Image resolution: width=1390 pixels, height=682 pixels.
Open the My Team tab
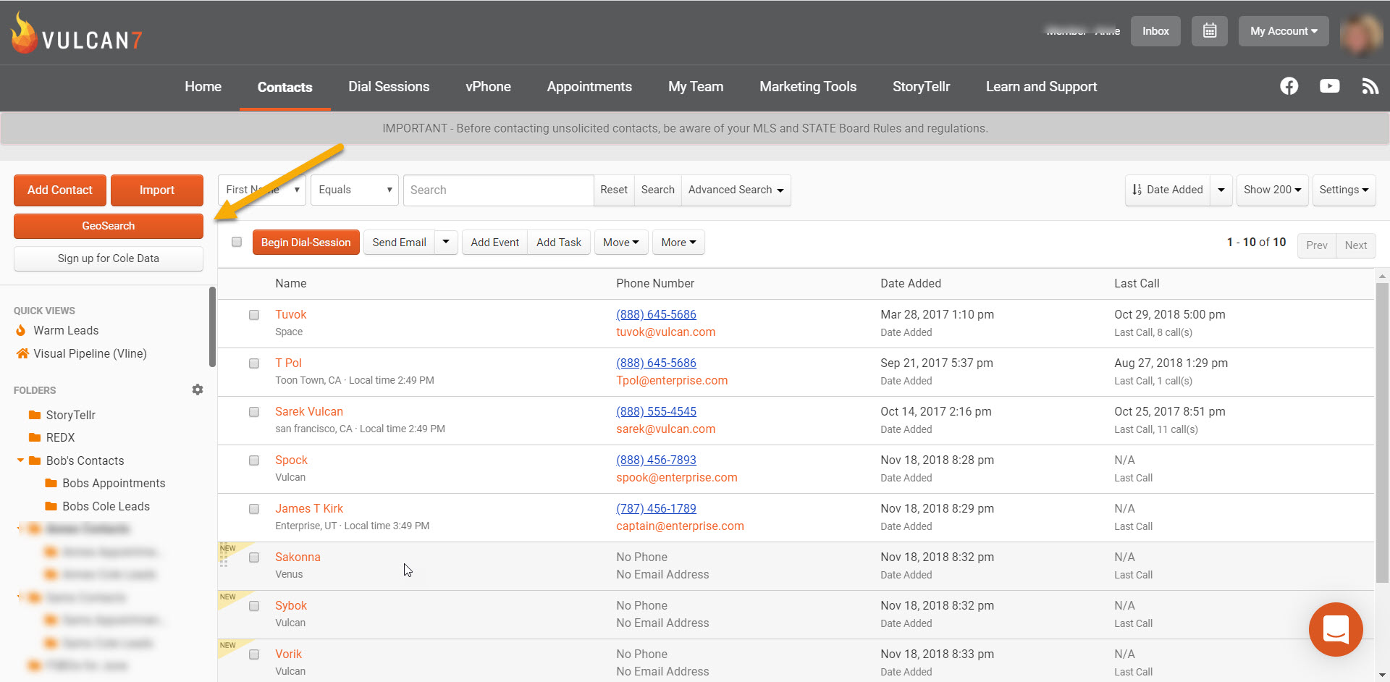pos(696,87)
